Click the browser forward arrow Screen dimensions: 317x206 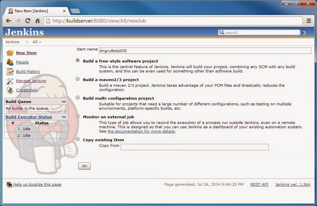[18, 21]
